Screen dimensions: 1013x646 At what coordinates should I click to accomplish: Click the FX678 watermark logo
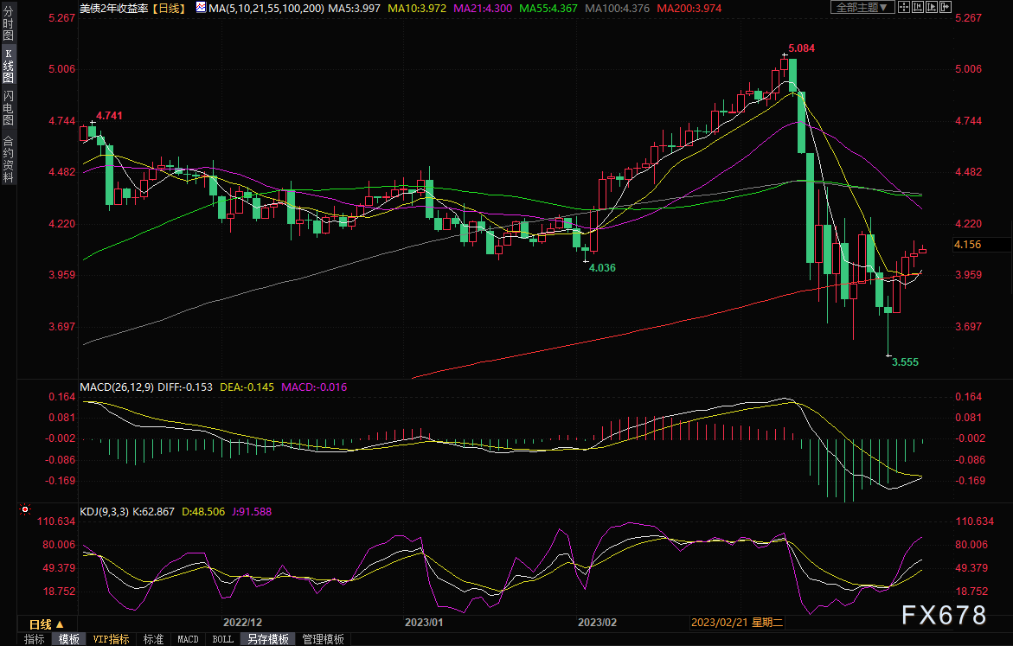[x=943, y=615]
